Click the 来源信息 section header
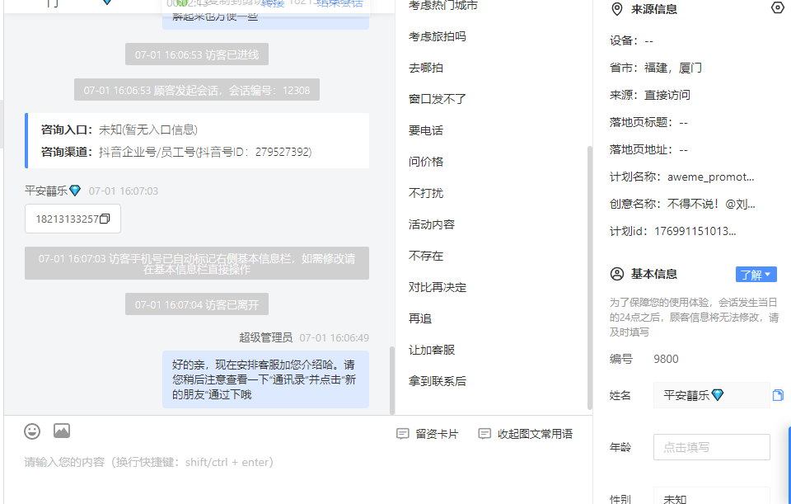 click(x=653, y=9)
